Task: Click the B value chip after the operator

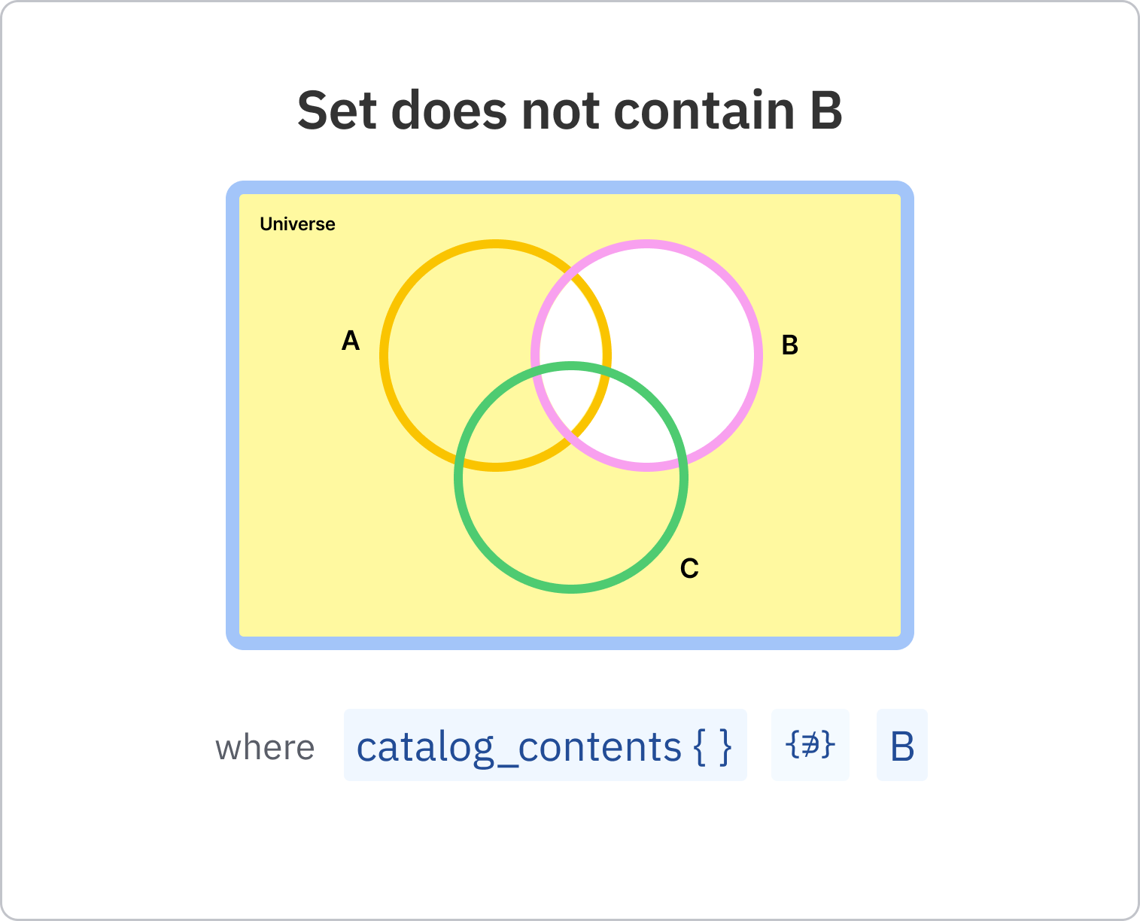Action: (901, 745)
